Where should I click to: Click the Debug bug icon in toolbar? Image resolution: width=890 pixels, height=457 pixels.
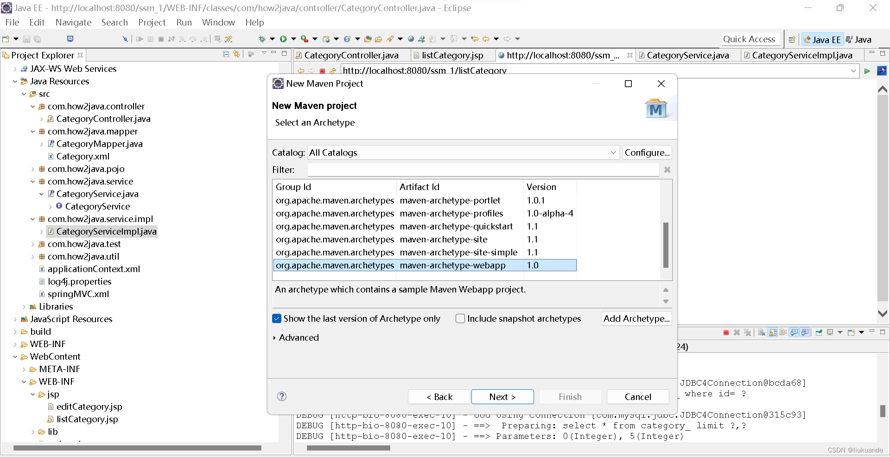[x=262, y=39]
